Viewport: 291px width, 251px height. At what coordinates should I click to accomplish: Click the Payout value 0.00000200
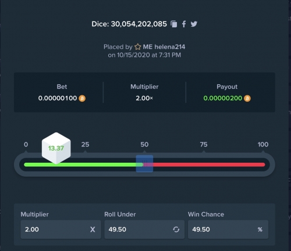[223, 98]
